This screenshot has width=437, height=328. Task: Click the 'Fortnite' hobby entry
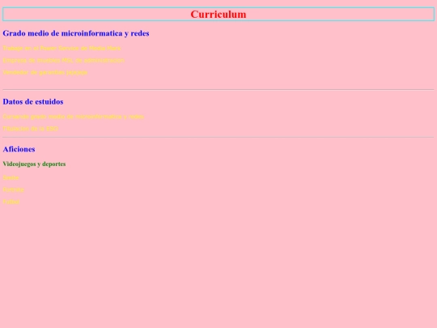click(14, 190)
